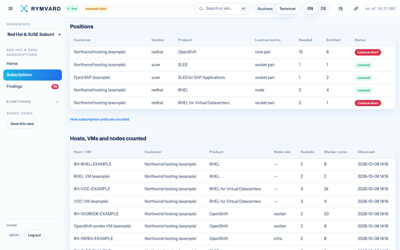Click worker cores value 24
Viewport: 400px width, 250px height.
coord(326,189)
